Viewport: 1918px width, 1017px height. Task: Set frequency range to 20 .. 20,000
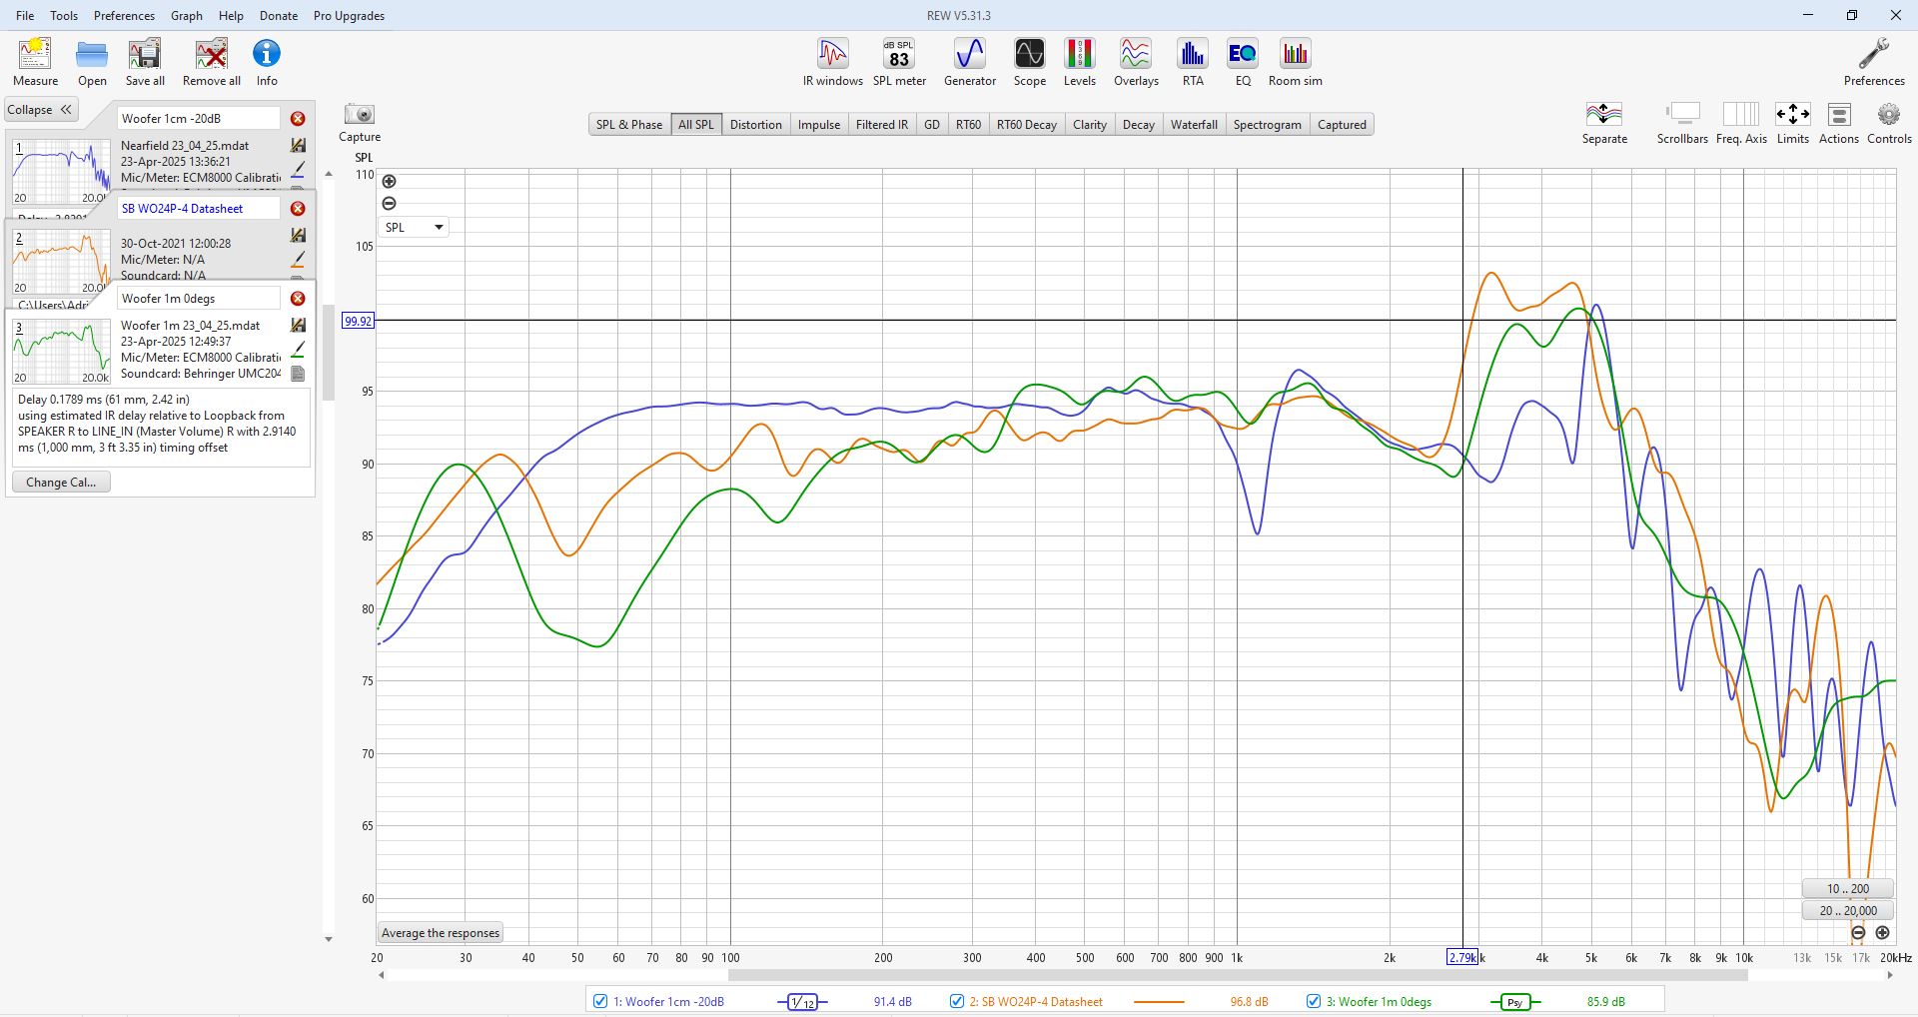click(x=1847, y=910)
